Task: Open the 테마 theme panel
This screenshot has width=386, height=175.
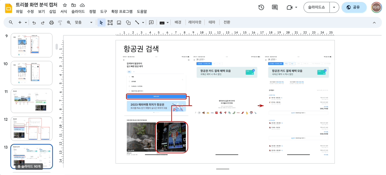Action: click(x=212, y=22)
